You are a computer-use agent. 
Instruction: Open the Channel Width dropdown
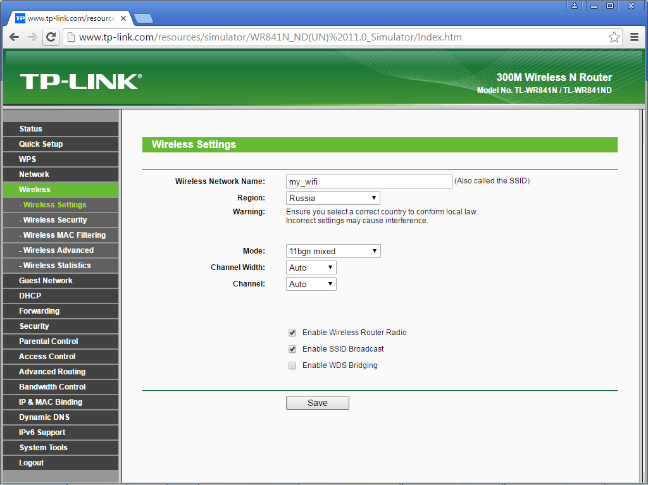point(311,267)
